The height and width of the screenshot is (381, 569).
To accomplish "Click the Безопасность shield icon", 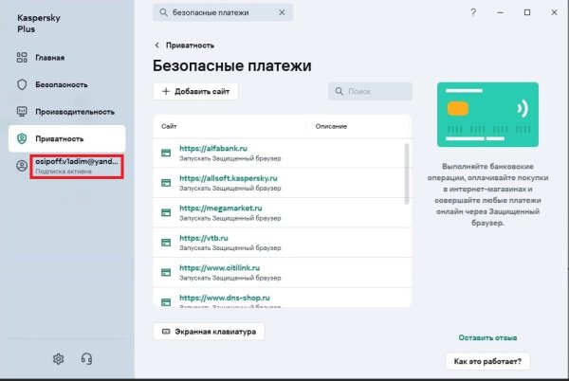I will click(22, 84).
